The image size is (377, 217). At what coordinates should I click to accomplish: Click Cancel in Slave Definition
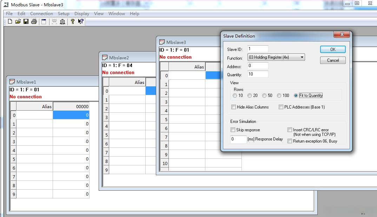pos(333,60)
